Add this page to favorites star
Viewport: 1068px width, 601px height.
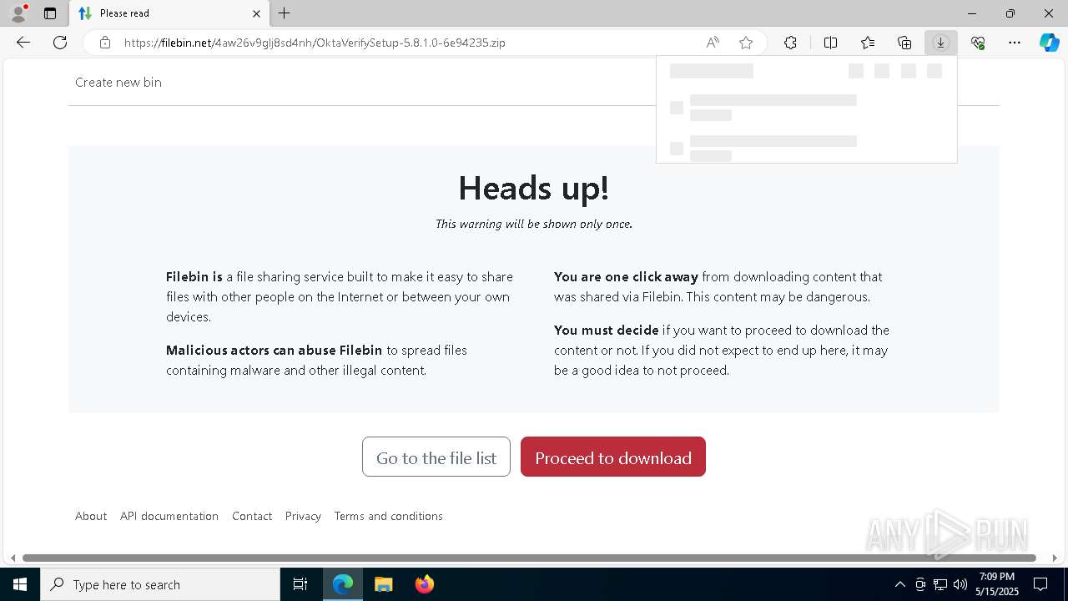point(746,43)
